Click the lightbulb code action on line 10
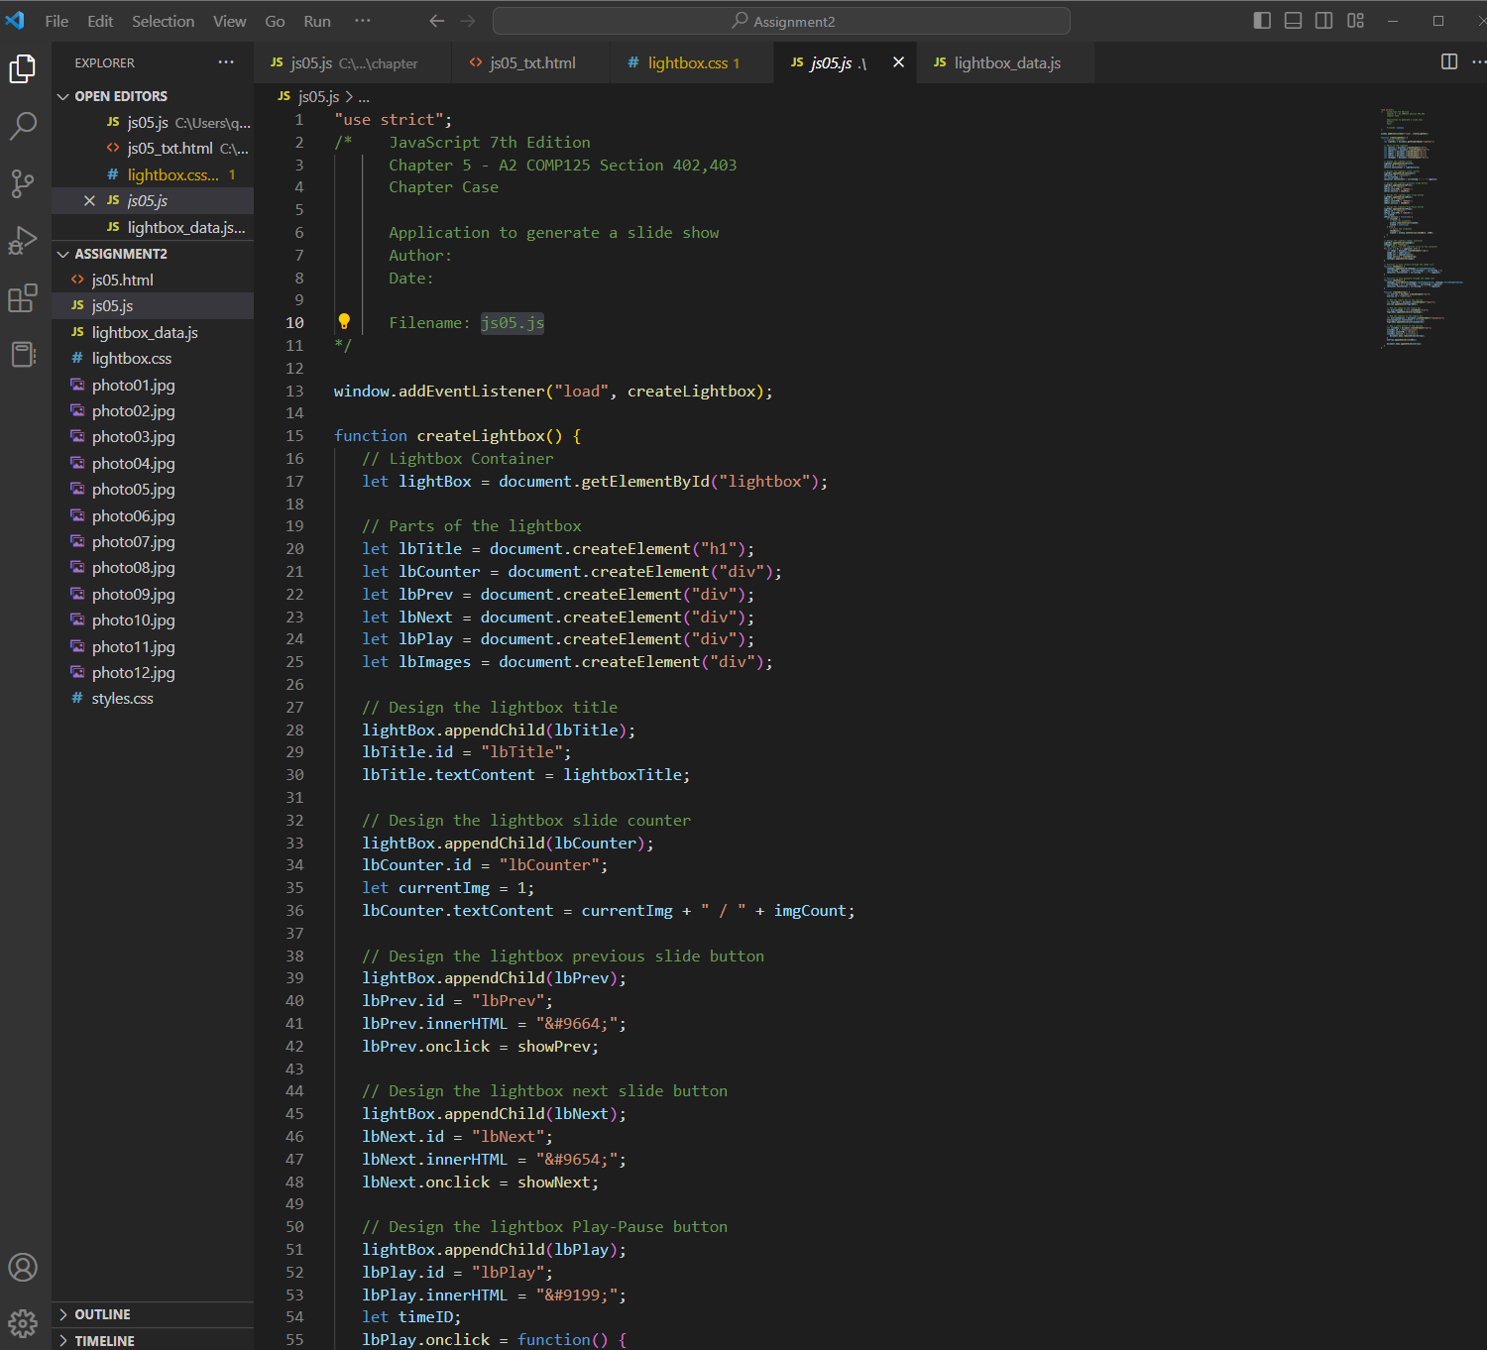This screenshot has height=1350, width=1487. tap(344, 321)
